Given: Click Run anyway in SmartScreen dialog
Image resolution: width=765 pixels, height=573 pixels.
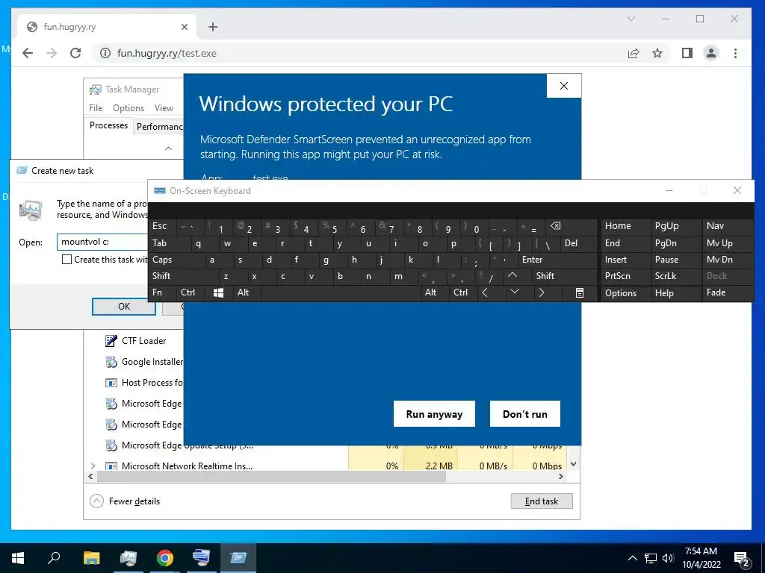Looking at the screenshot, I should point(434,413).
